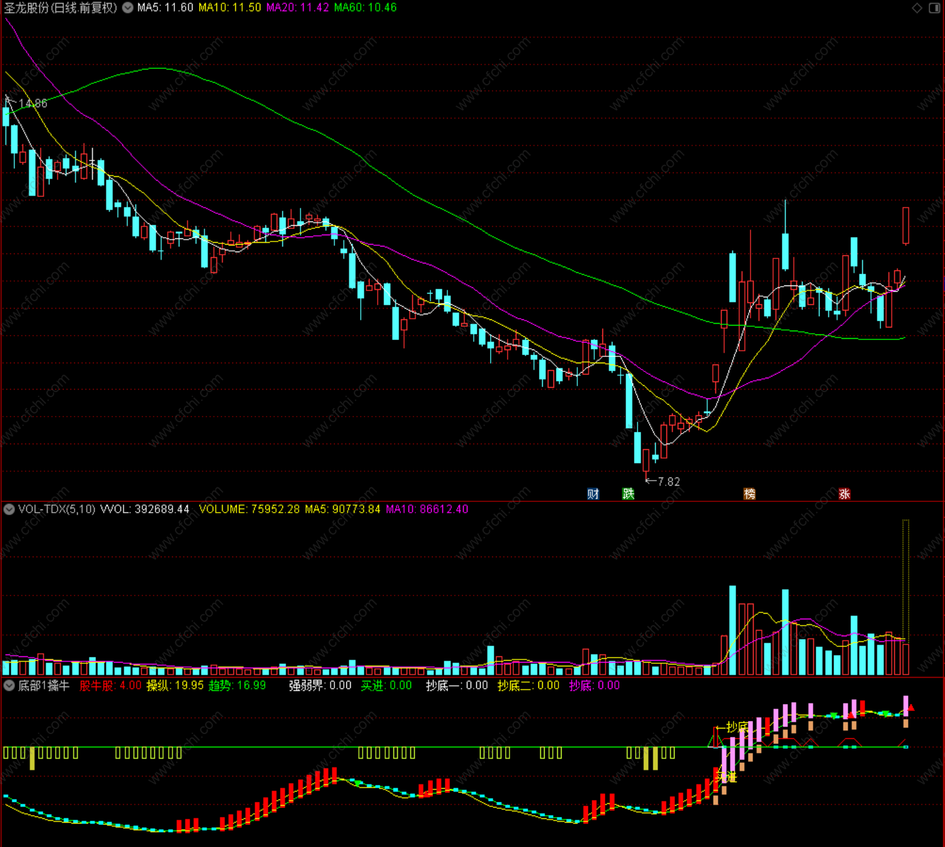This screenshot has height=847, width=945.
Task: Click the 14.86 high price label
Action: point(33,104)
